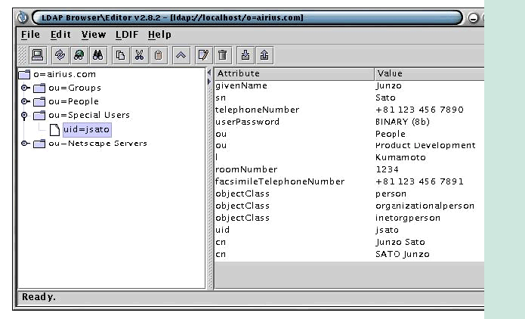Click the value +81 123 456 7890
Screen dimensions: 525x319
point(419,110)
